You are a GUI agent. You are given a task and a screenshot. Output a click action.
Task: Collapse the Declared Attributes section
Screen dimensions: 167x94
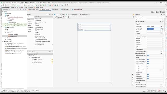136,22
